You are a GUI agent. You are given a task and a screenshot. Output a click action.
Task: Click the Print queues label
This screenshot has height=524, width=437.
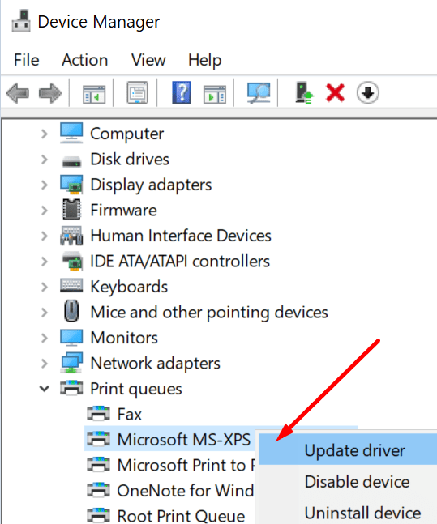pyautogui.click(x=136, y=389)
